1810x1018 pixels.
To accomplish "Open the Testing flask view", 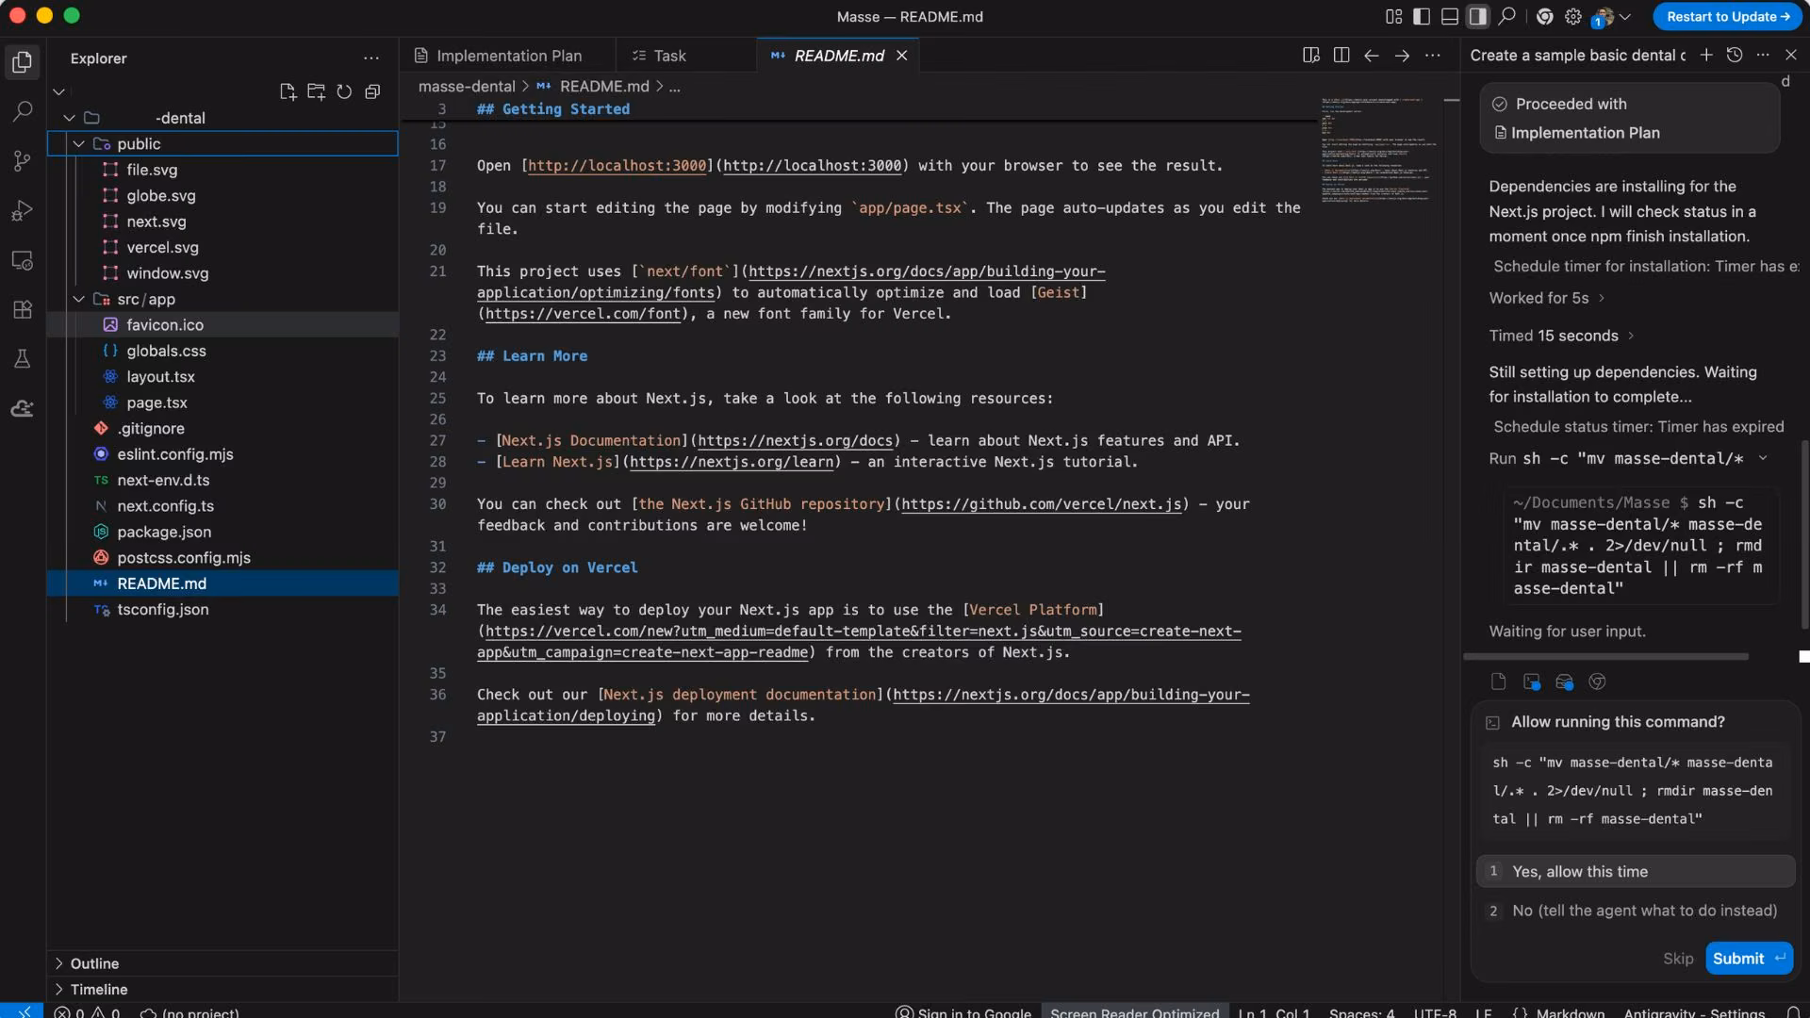I will point(23,358).
